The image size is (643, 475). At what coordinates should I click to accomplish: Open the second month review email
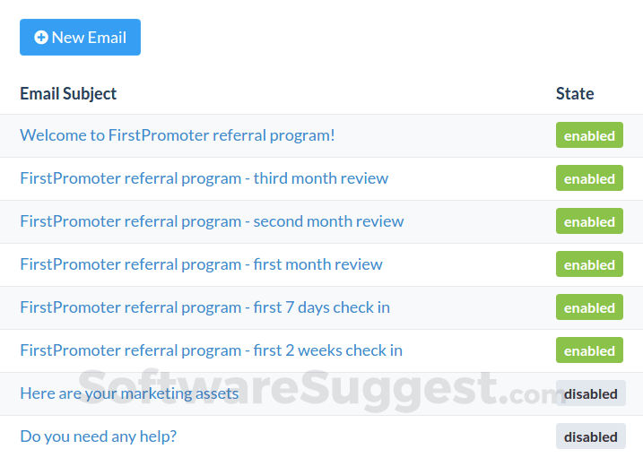click(212, 221)
